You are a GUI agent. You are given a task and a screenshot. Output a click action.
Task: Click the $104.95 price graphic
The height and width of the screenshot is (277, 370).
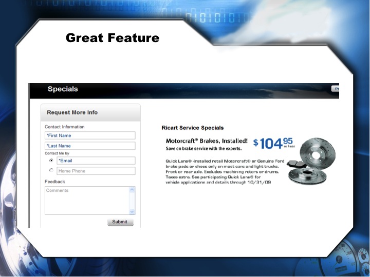point(273,143)
